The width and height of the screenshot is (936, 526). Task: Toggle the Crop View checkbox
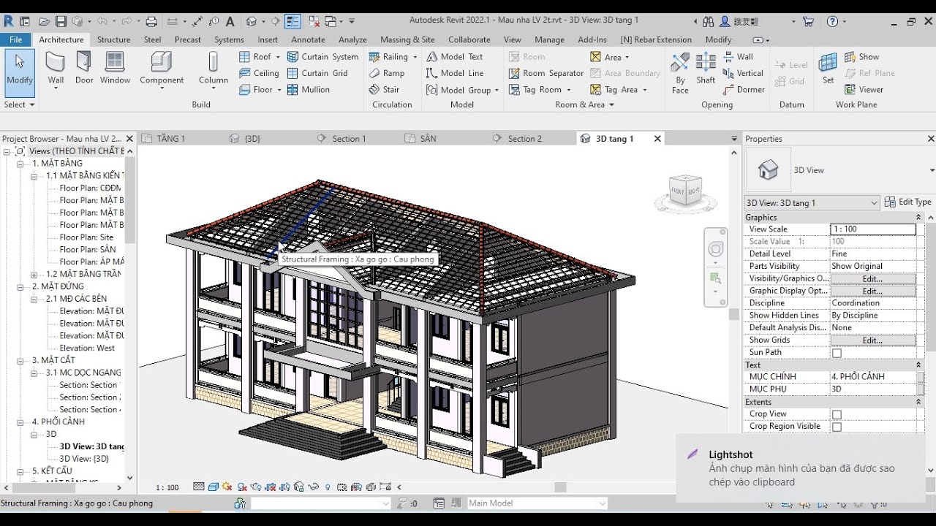(837, 414)
